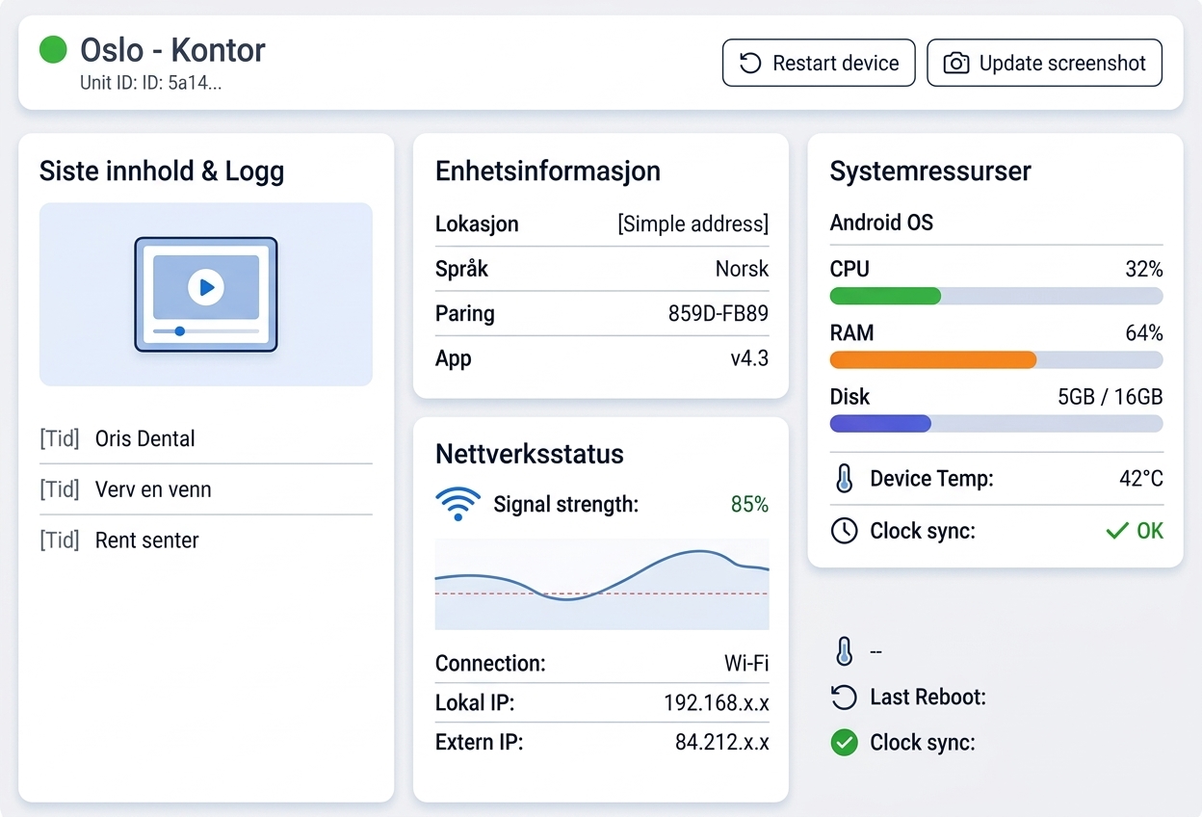The image size is (1202, 817).
Task: Click the Wi-Fi icon beside Signal strength
Action: 458,504
